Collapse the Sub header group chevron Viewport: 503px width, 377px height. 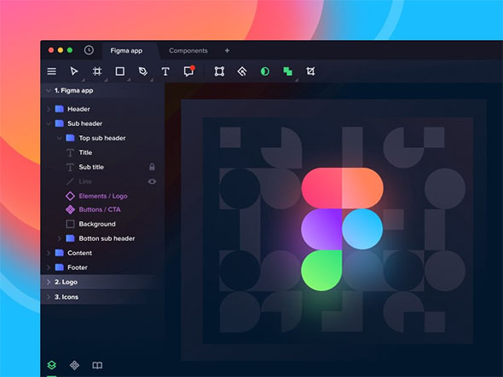pos(49,123)
